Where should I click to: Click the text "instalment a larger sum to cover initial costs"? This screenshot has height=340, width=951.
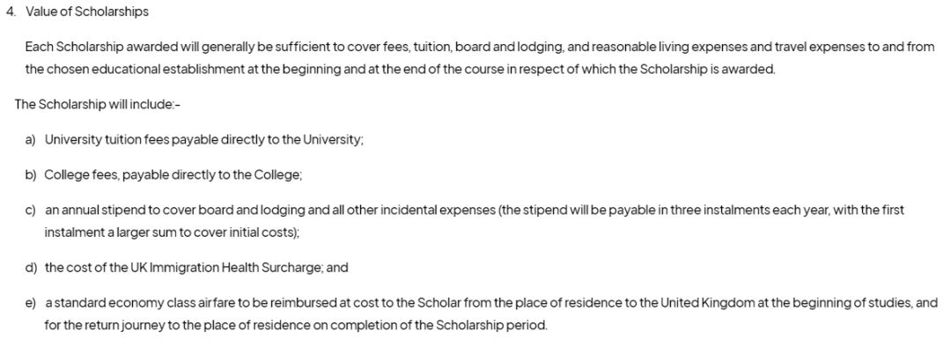pyautogui.click(x=171, y=233)
